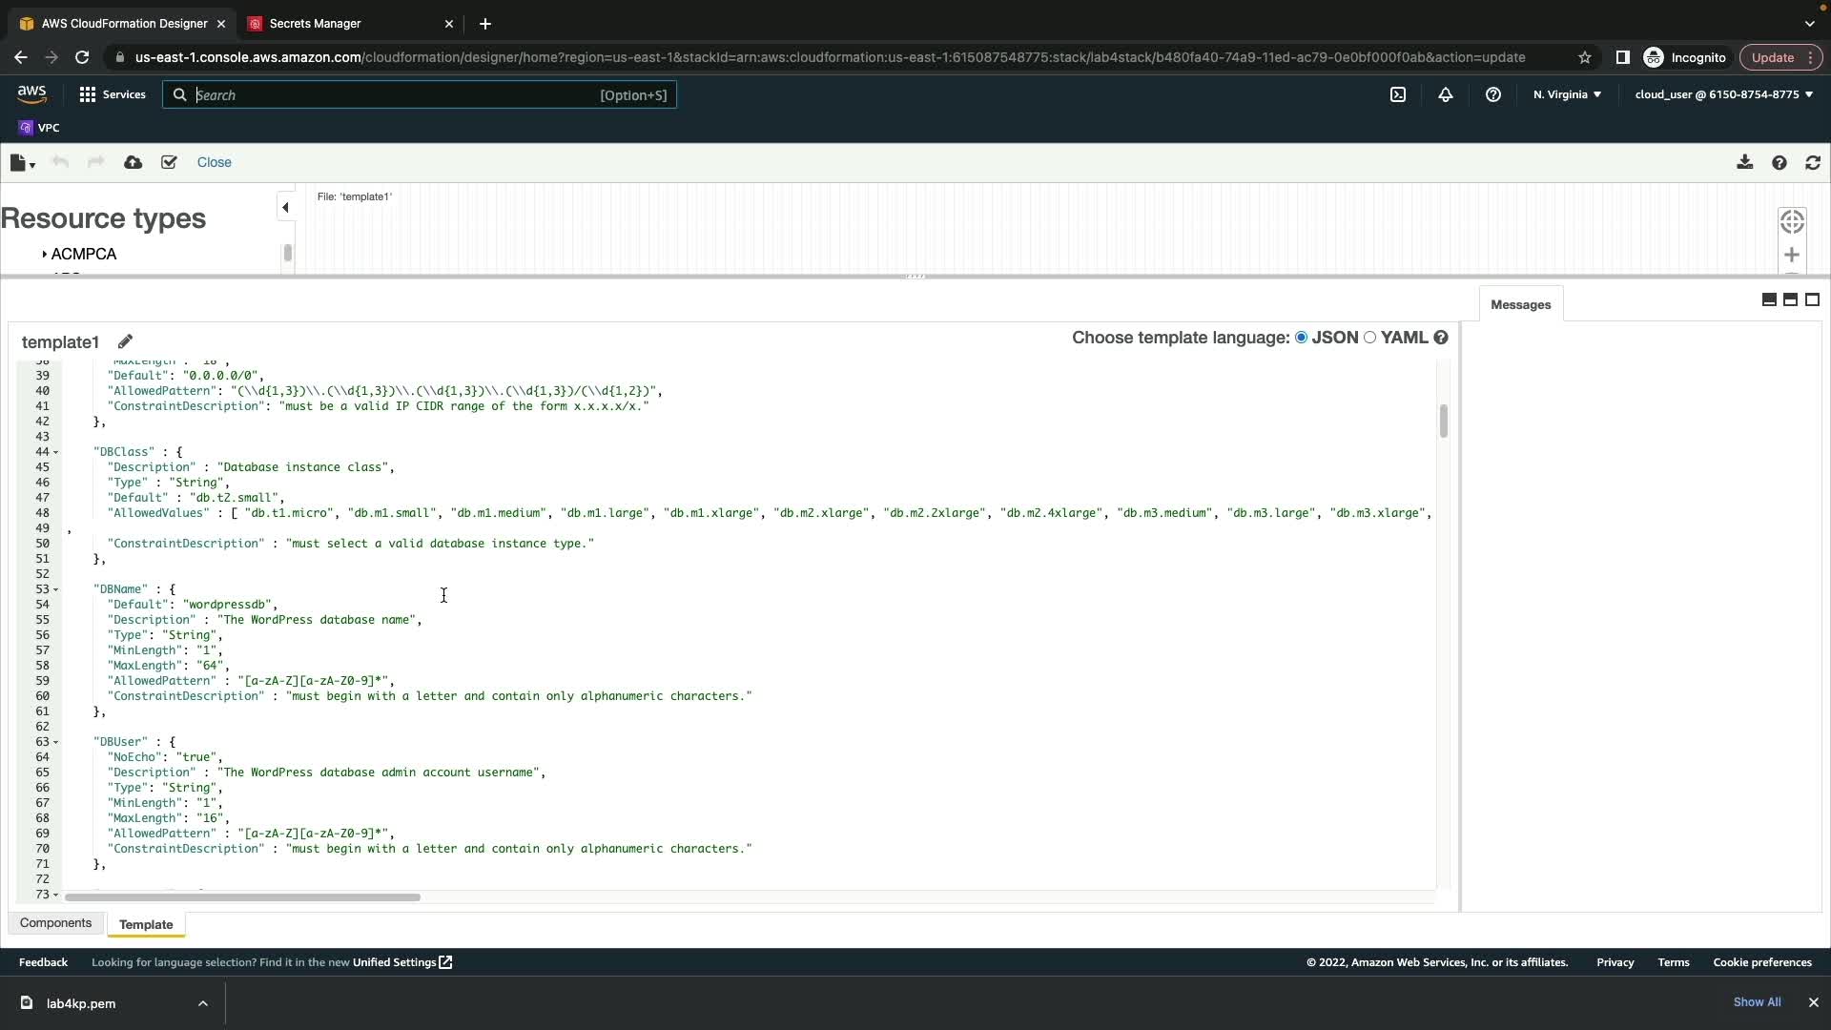Click the refresh diagram icon in Designer toolbar
1831x1030 pixels.
pos(1813,162)
